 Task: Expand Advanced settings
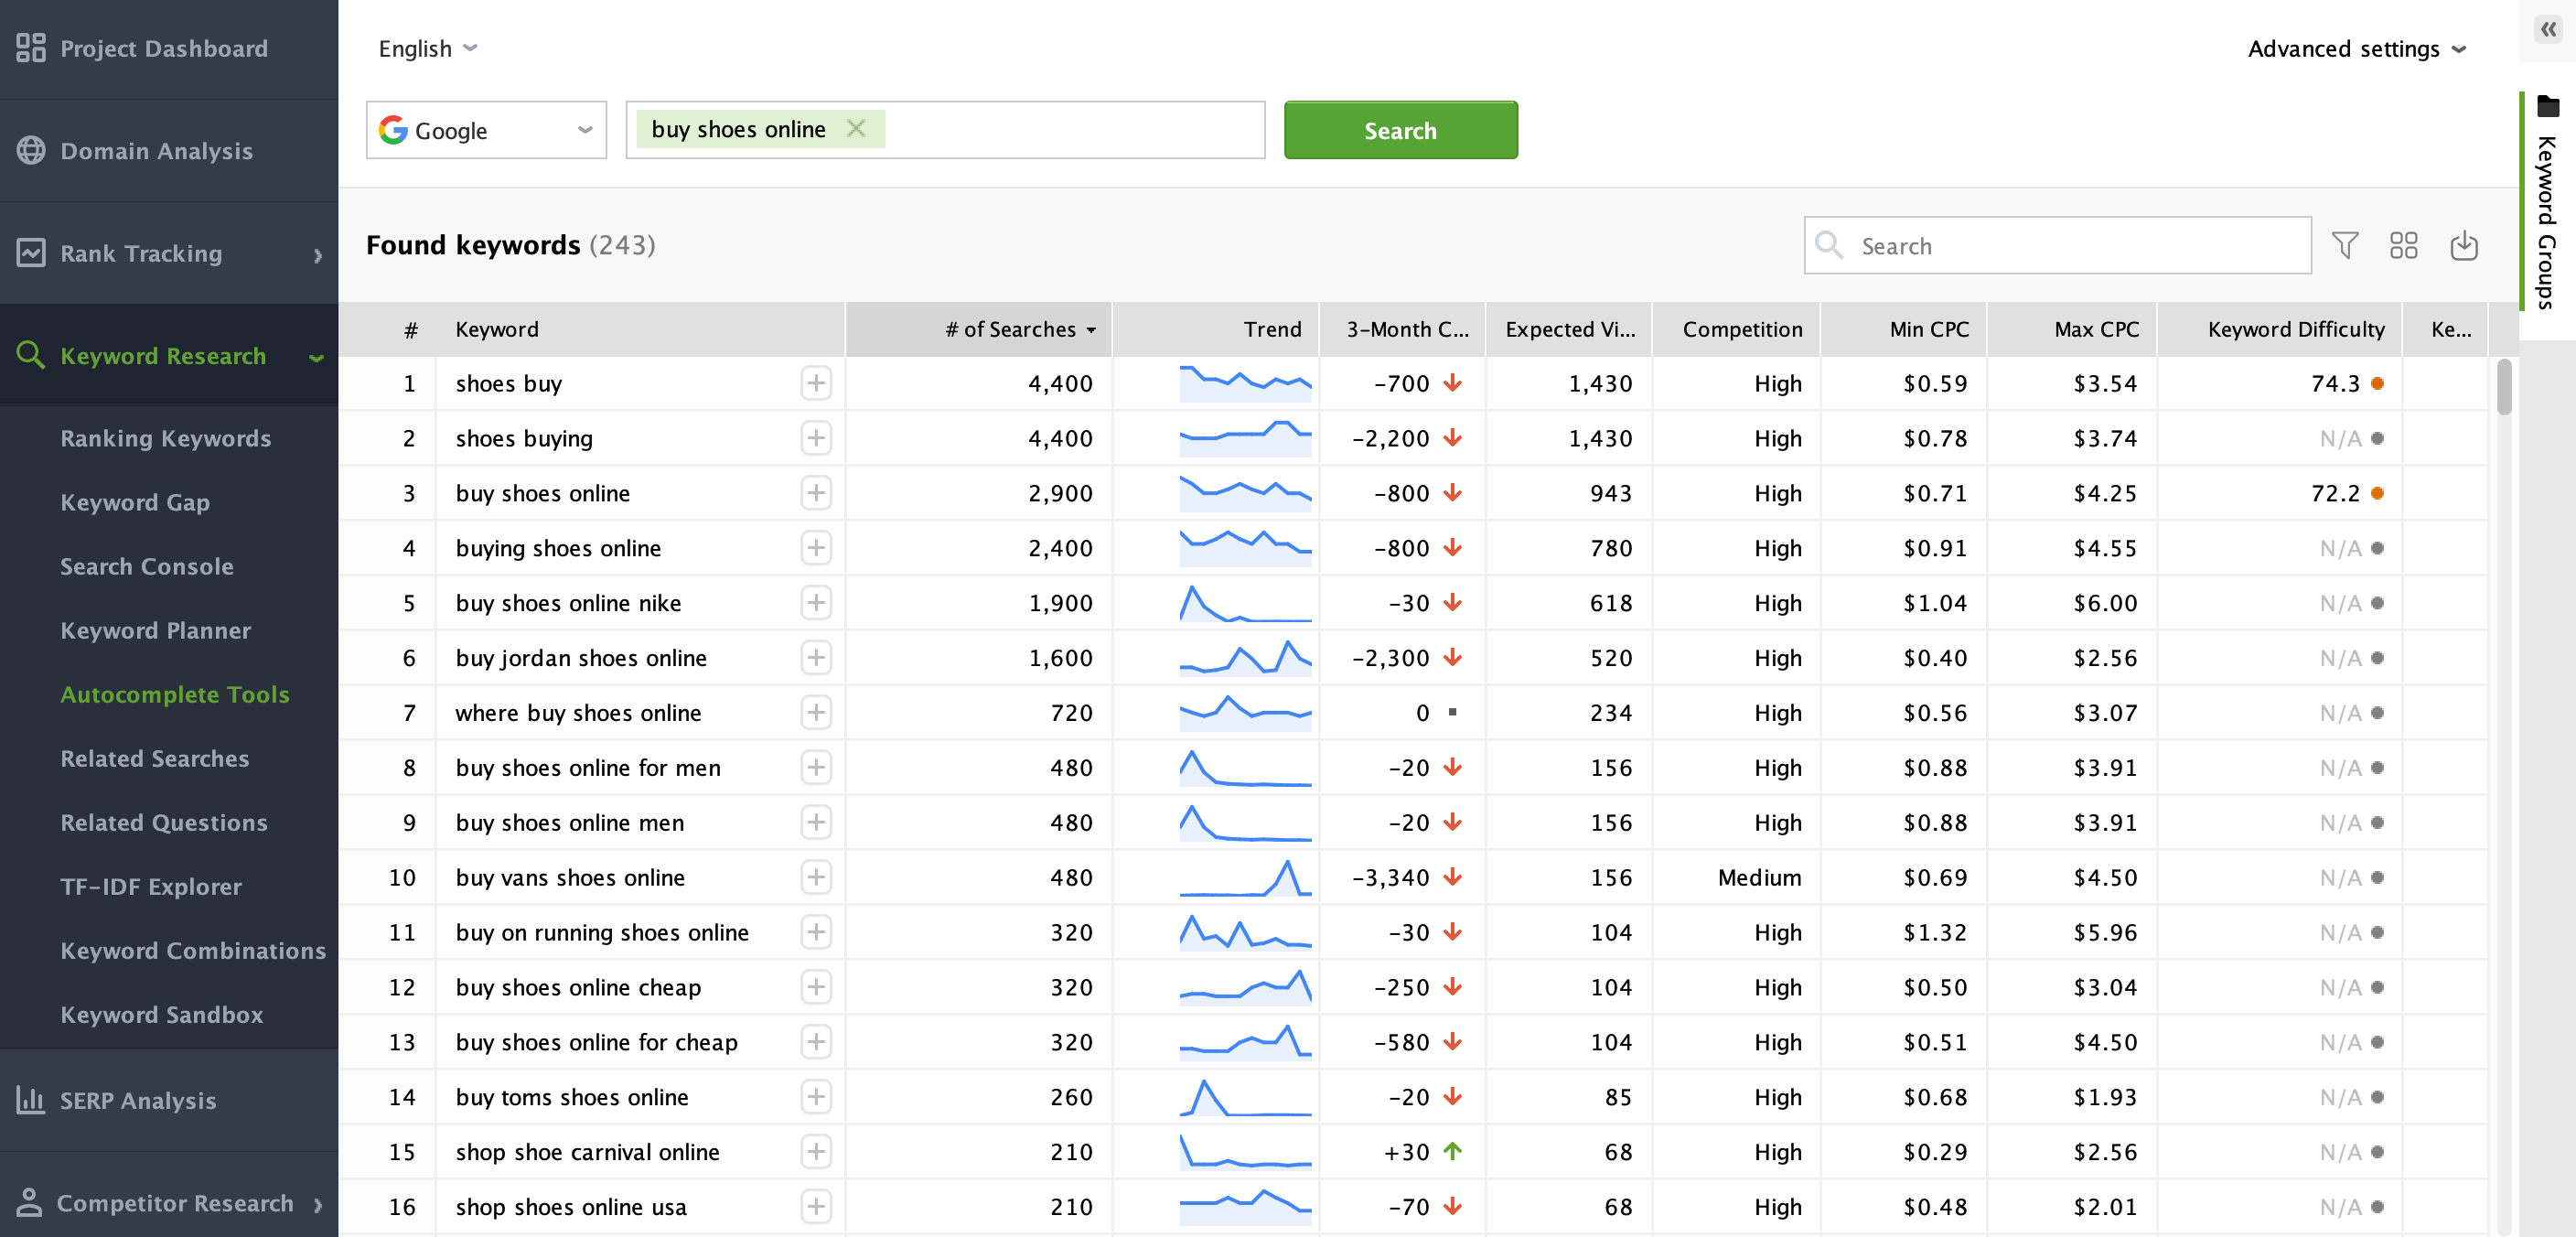2358,48
